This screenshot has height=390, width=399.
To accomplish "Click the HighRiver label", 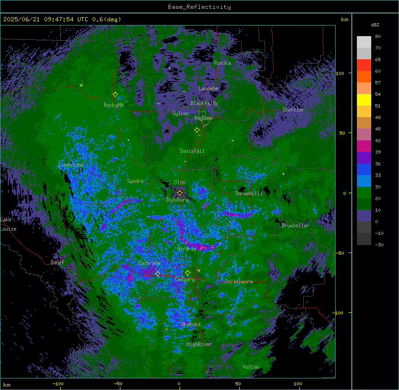I will [x=199, y=344].
